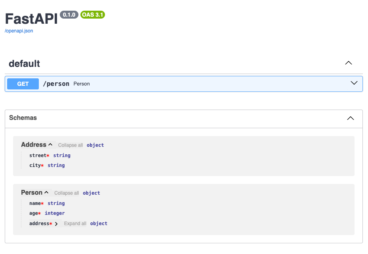This screenshot has height=254, width=368.
Task: Click the 0.1.0 version badge
Action: click(68, 15)
